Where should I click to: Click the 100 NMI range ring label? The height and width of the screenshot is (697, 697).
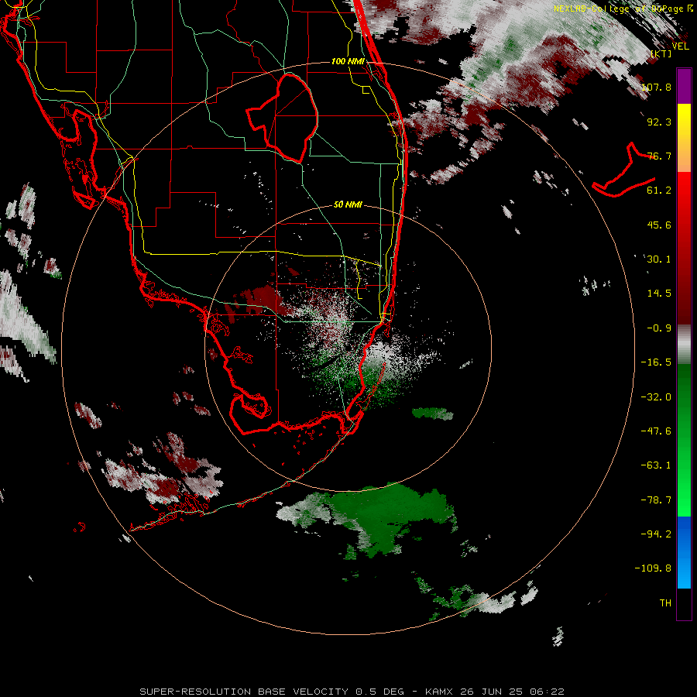(x=348, y=61)
